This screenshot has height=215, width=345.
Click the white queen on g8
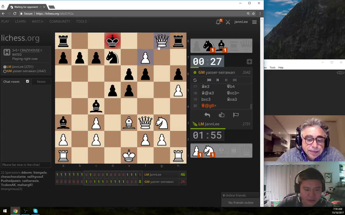162,41
